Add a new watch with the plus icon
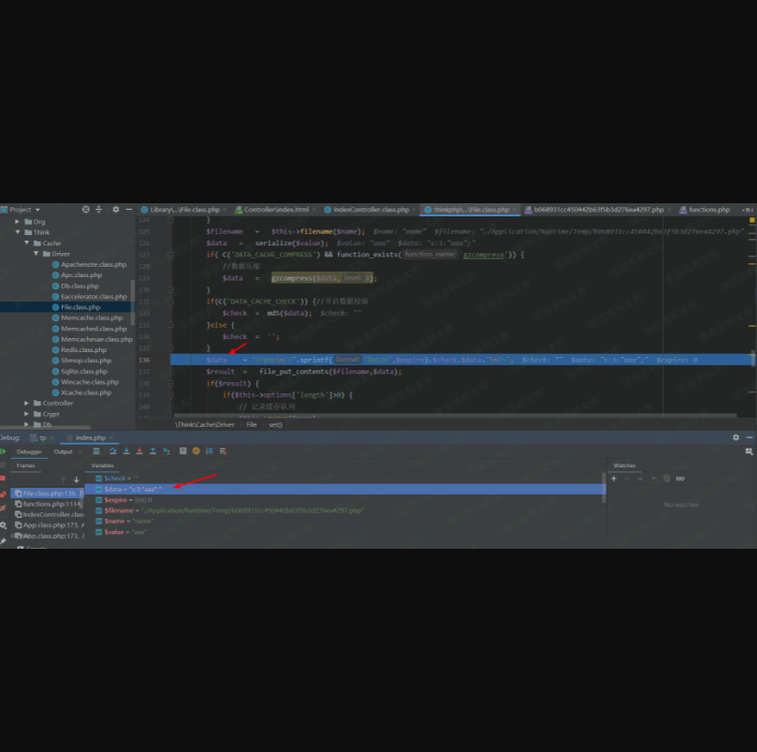Image resolution: width=757 pixels, height=752 pixels. click(614, 479)
